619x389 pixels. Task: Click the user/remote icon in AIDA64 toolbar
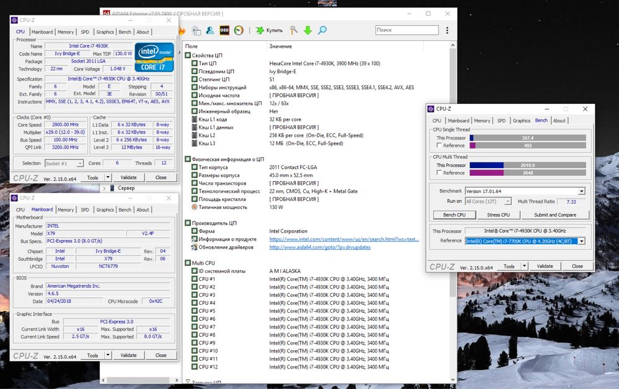click(x=210, y=30)
